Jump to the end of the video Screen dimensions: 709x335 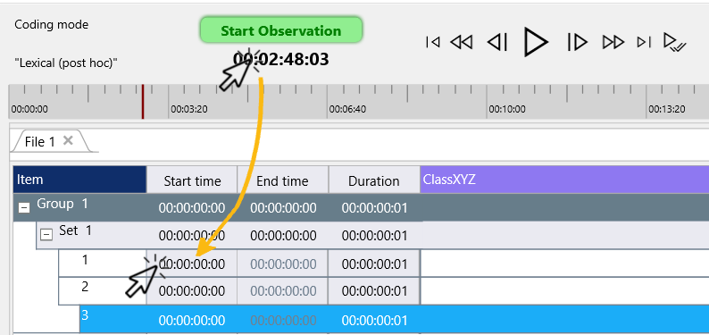point(644,42)
